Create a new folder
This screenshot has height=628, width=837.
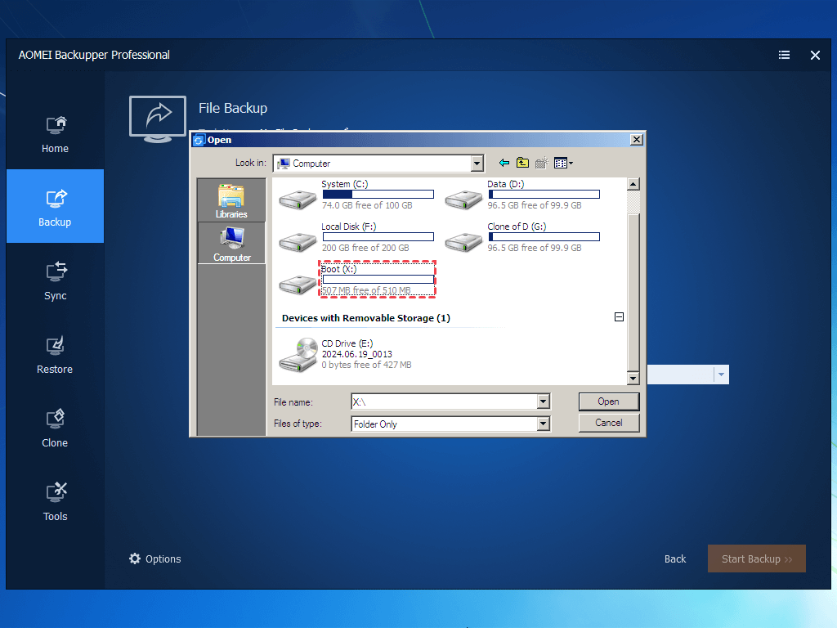(x=541, y=163)
